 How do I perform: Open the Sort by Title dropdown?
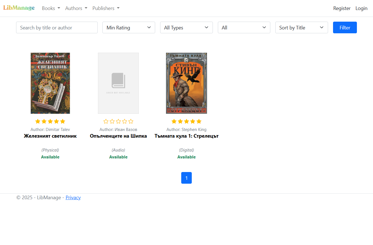(302, 27)
